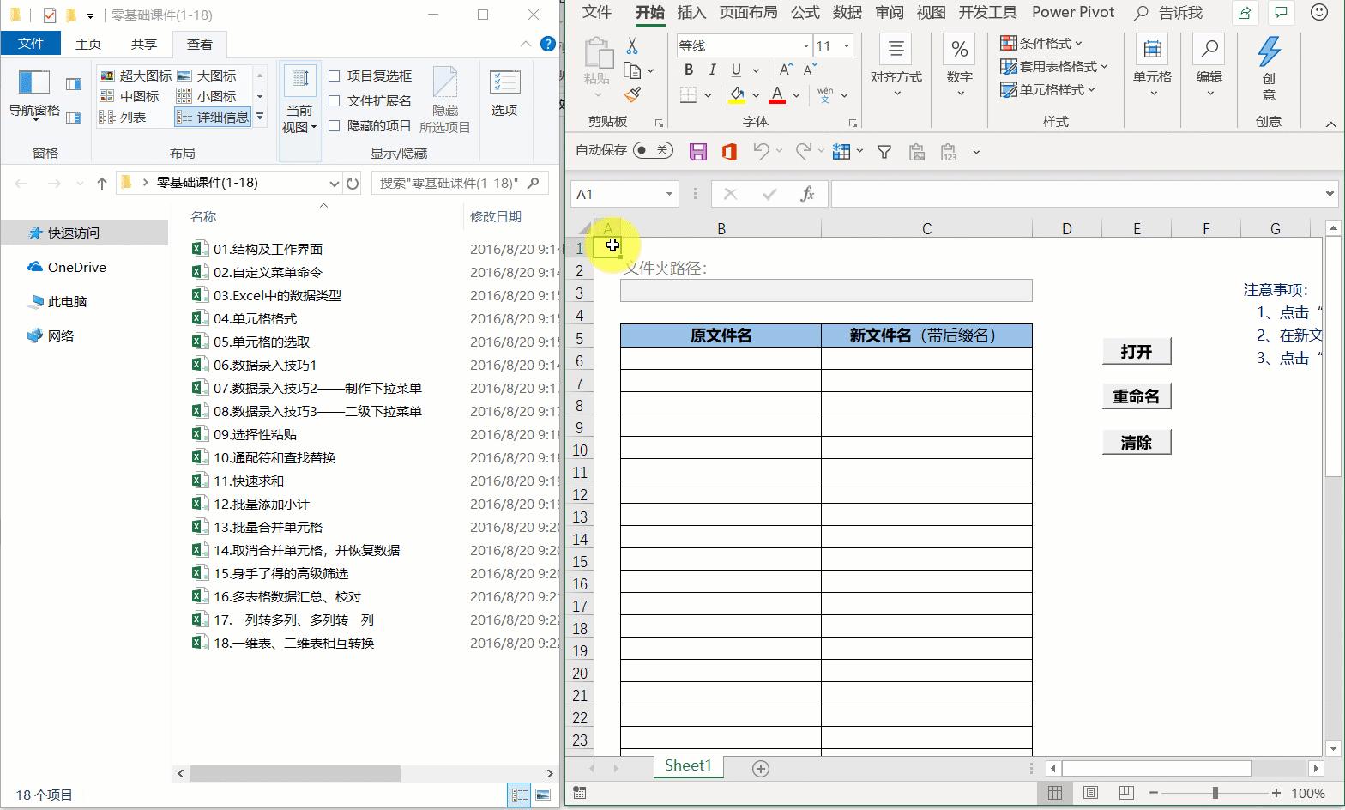
Task: Open the font size dropdown
Action: coord(846,46)
